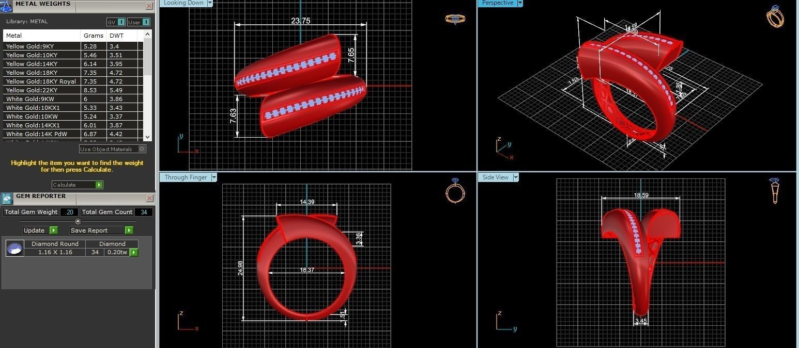Click the 3.45 shank width dimension

pos(641,321)
